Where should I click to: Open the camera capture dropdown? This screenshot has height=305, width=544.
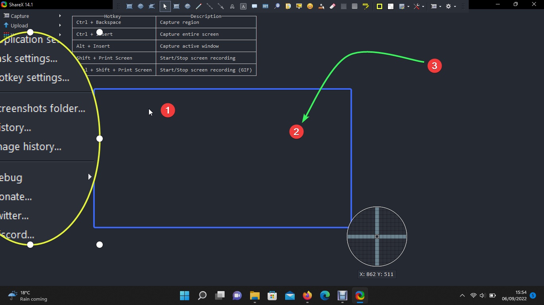coord(436,6)
